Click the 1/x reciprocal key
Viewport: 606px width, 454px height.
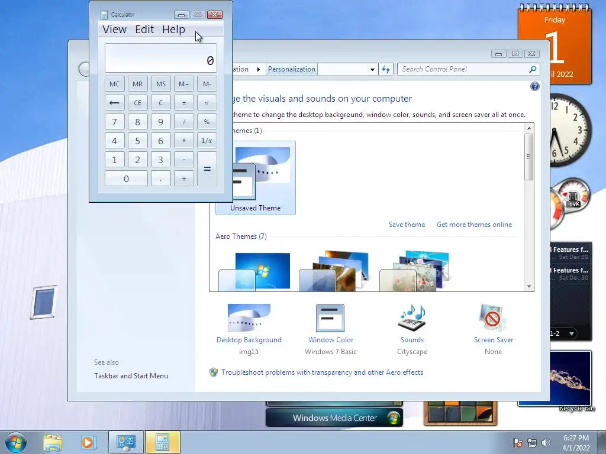point(207,141)
